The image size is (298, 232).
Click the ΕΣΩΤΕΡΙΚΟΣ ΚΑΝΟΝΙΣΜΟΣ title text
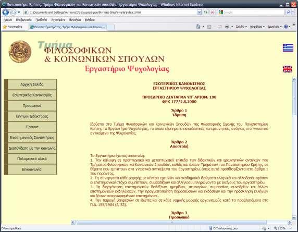pos(179,83)
